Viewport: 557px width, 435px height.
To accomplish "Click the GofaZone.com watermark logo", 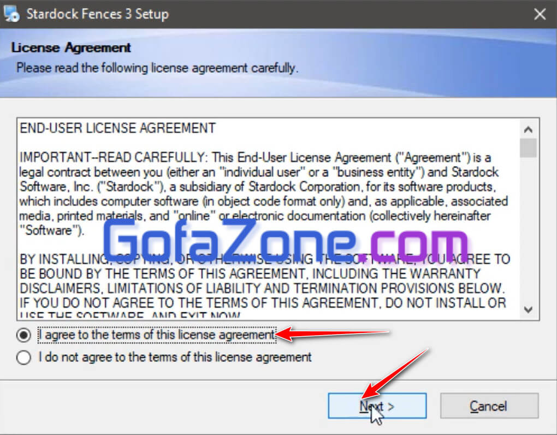I will click(286, 240).
